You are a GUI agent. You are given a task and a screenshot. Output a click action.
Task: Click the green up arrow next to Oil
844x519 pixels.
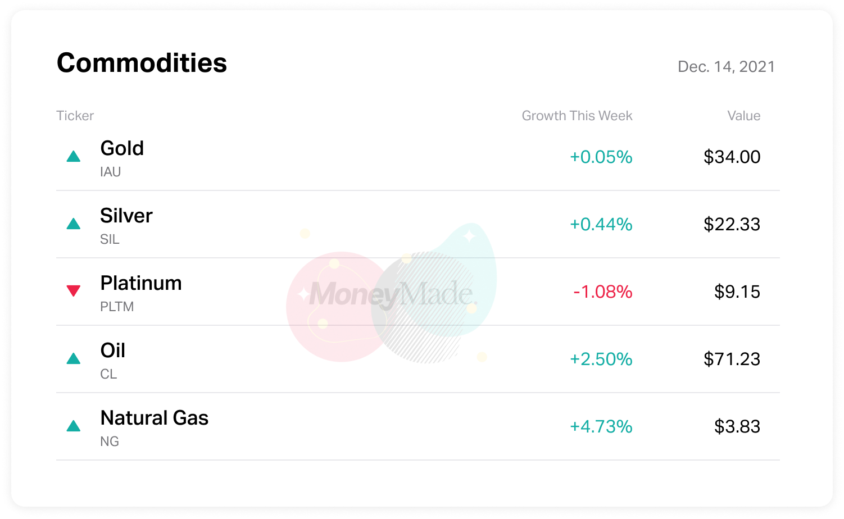point(74,358)
